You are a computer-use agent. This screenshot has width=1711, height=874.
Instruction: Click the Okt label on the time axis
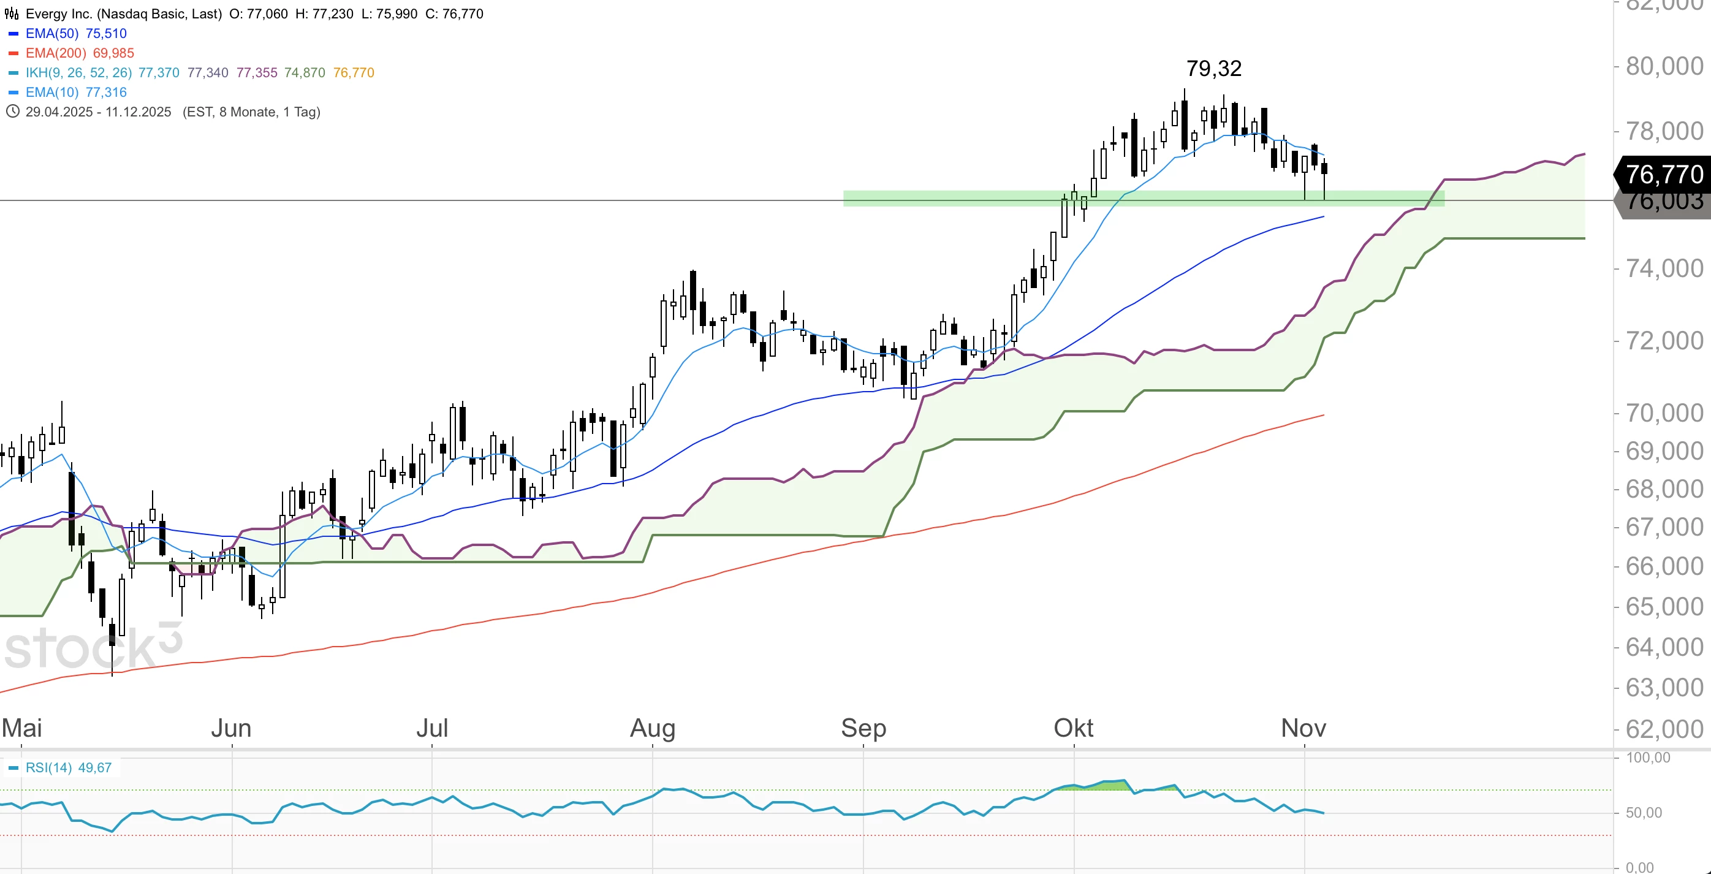click(1074, 728)
